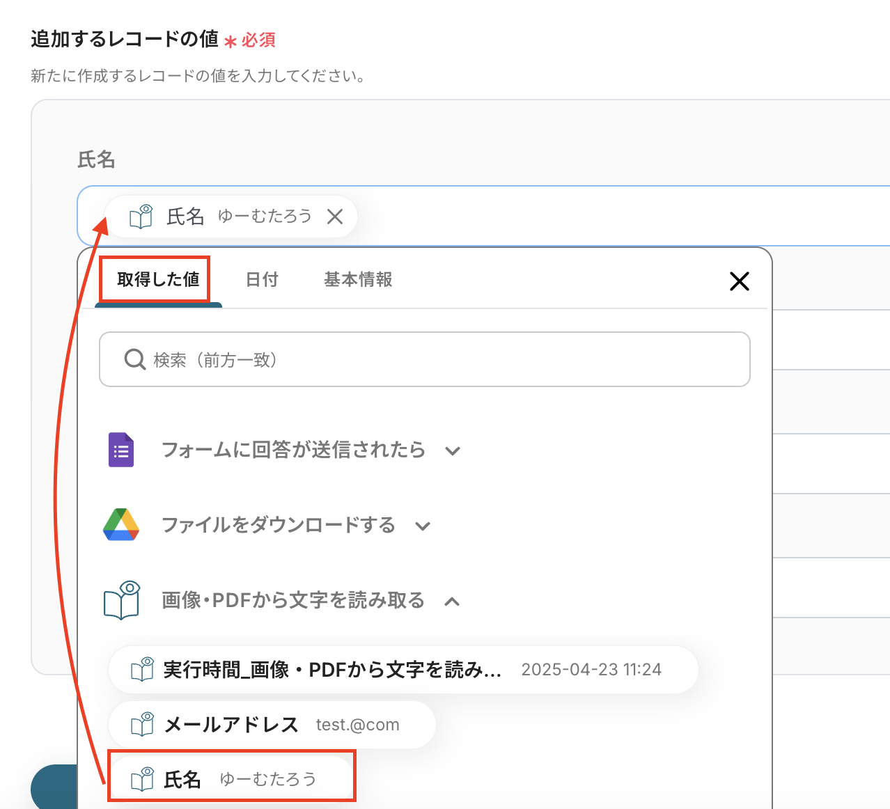Collapse 画像・PDFから文字を読み取る section chevron
This screenshot has width=890, height=809.
click(452, 602)
